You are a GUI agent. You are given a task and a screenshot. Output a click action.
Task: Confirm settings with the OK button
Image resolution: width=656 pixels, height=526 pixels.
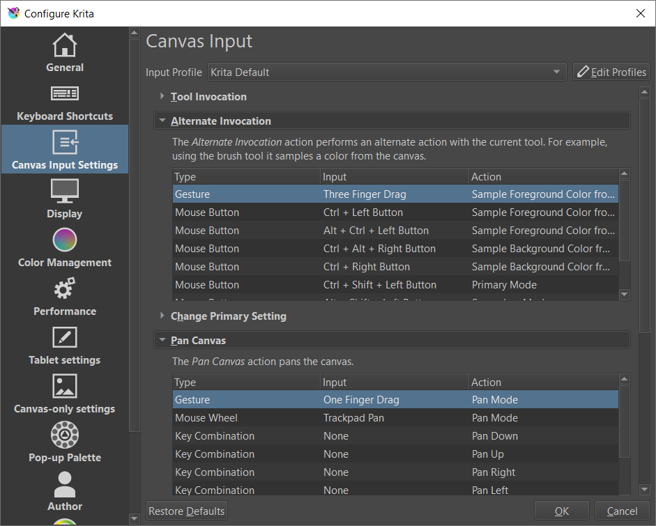562,511
